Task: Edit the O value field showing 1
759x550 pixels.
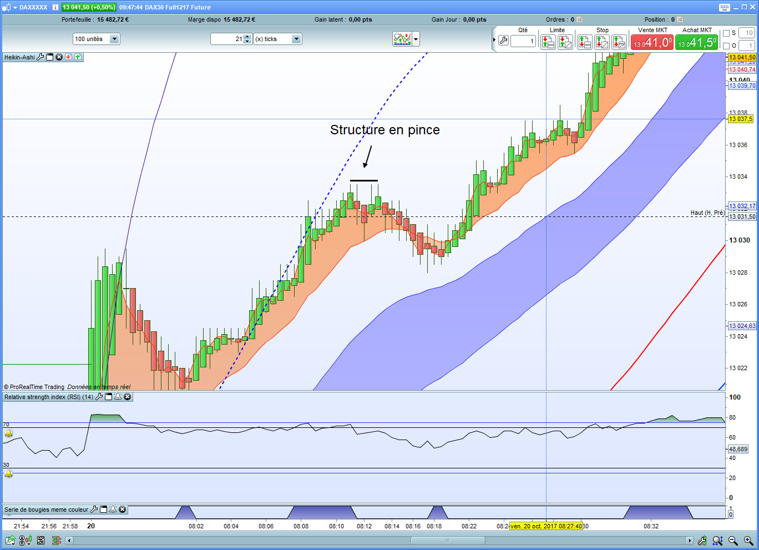Action: point(746,46)
